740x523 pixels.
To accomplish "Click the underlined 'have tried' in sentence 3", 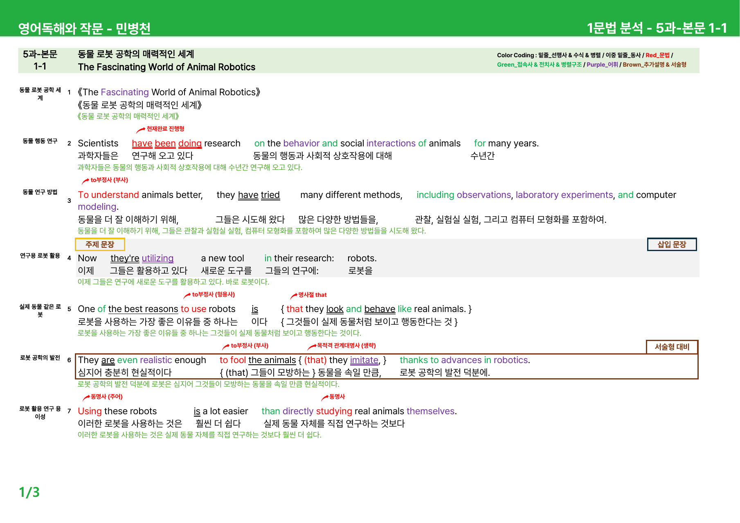I will coord(259,195).
